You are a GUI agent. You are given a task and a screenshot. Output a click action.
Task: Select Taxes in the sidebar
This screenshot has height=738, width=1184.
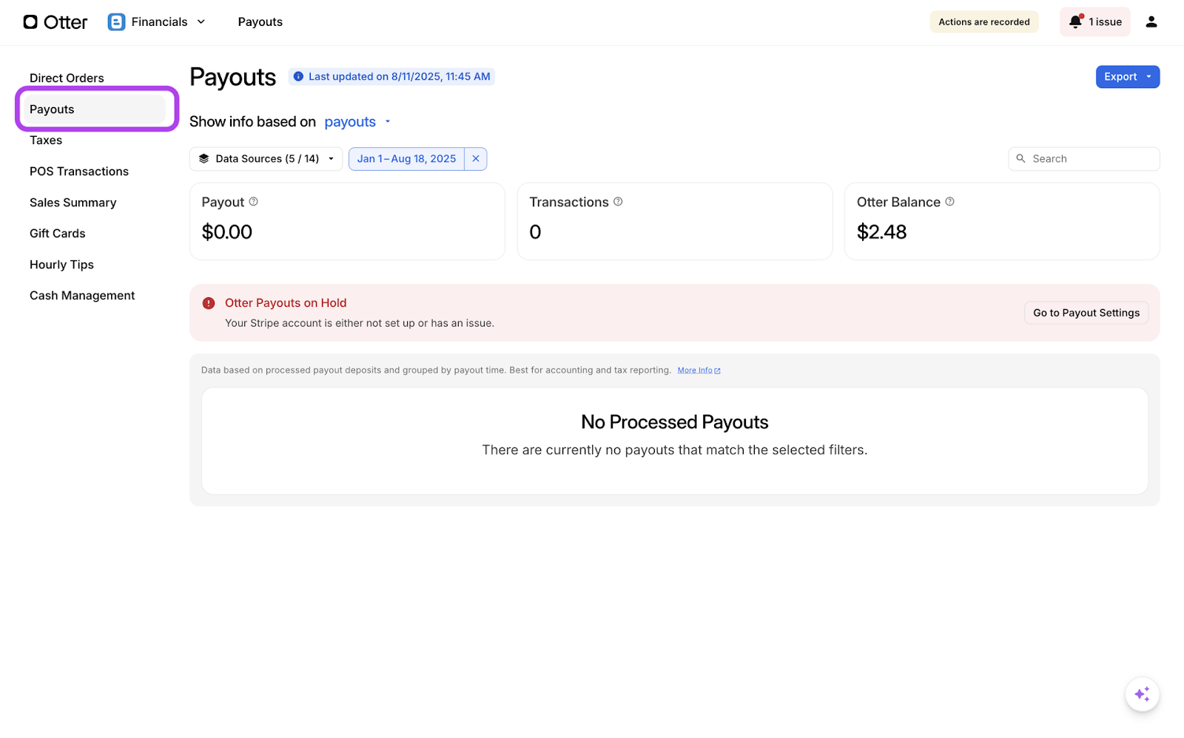point(46,141)
